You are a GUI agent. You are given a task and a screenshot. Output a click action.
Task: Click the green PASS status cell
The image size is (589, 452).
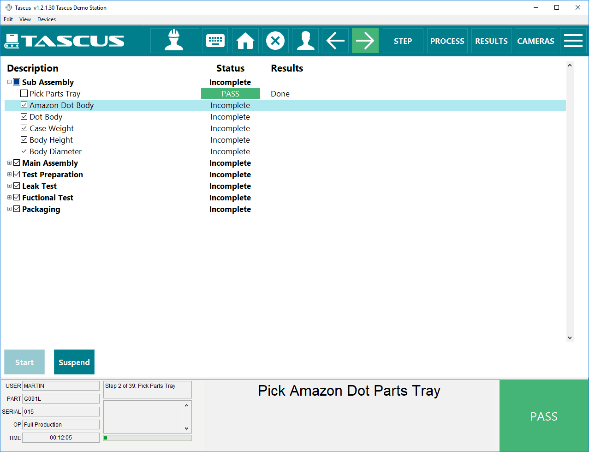click(x=231, y=94)
